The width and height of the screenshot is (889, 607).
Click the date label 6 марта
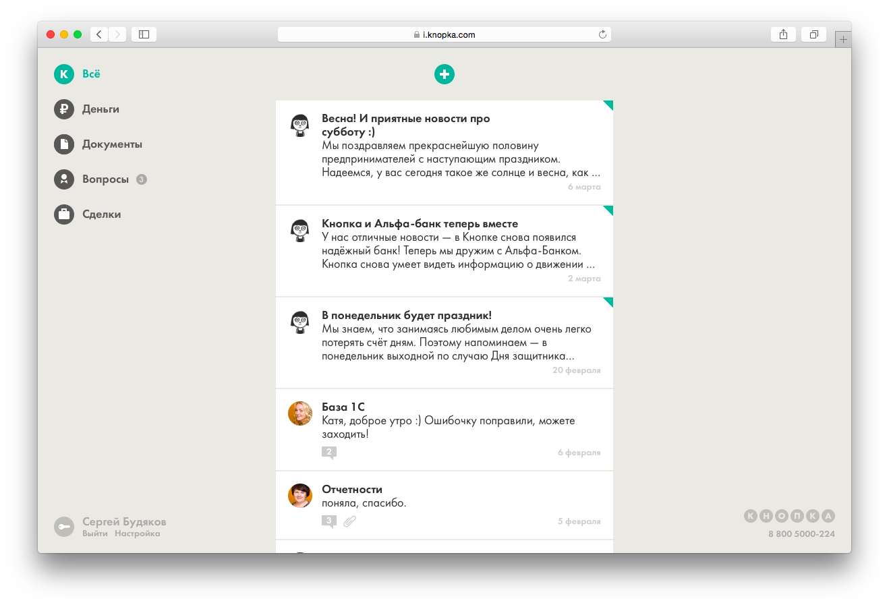click(584, 187)
